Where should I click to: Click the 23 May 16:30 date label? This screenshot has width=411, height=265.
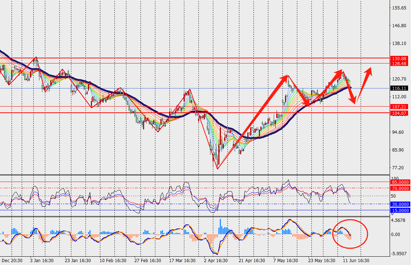point(322,261)
